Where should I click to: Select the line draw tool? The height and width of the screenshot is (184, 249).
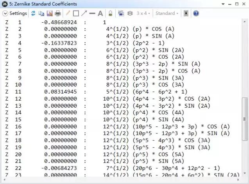click(92, 14)
